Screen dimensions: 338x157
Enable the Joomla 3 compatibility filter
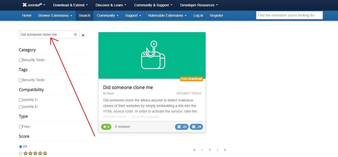21,100
